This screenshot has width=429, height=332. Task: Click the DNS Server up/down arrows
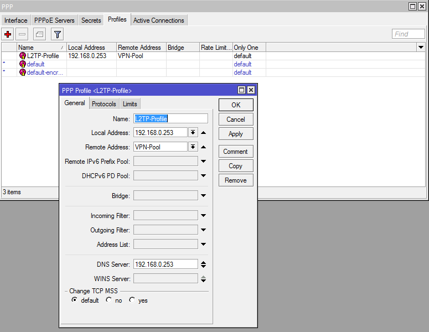203,264
